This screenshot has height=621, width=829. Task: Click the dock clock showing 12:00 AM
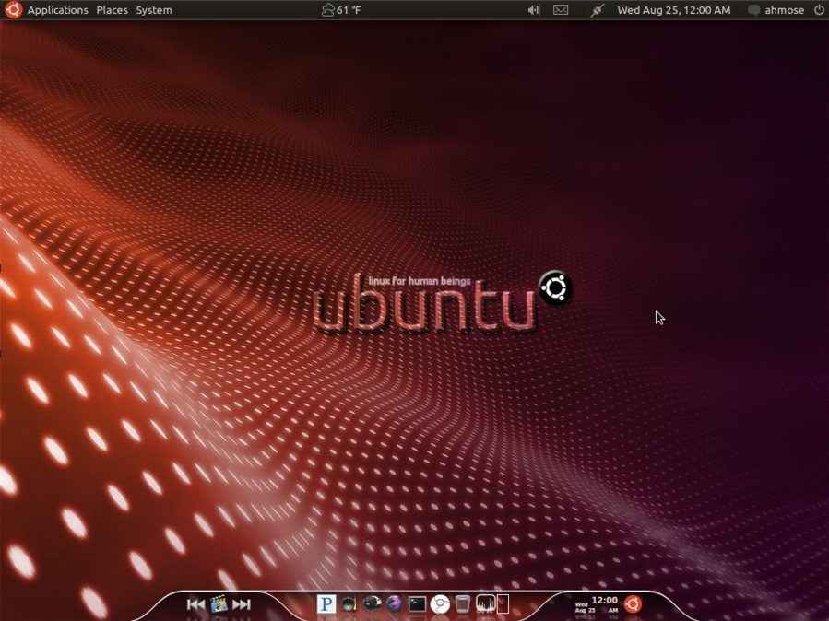(x=597, y=604)
